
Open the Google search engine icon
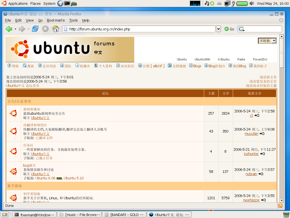pyautogui.click(x=241, y=29)
